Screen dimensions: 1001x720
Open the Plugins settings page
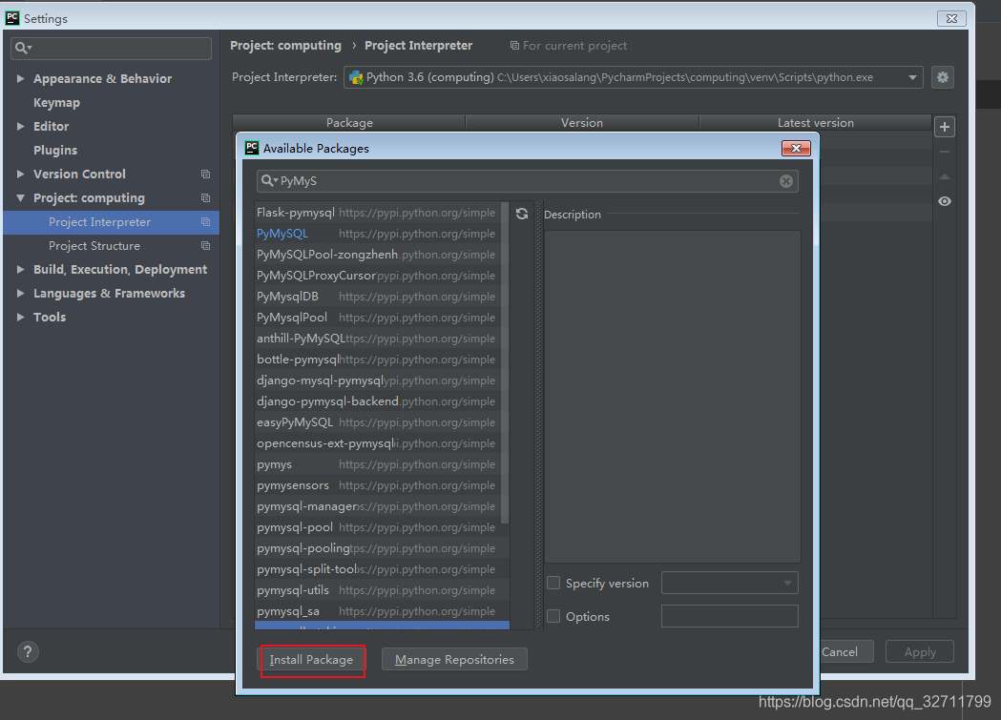point(55,150)
